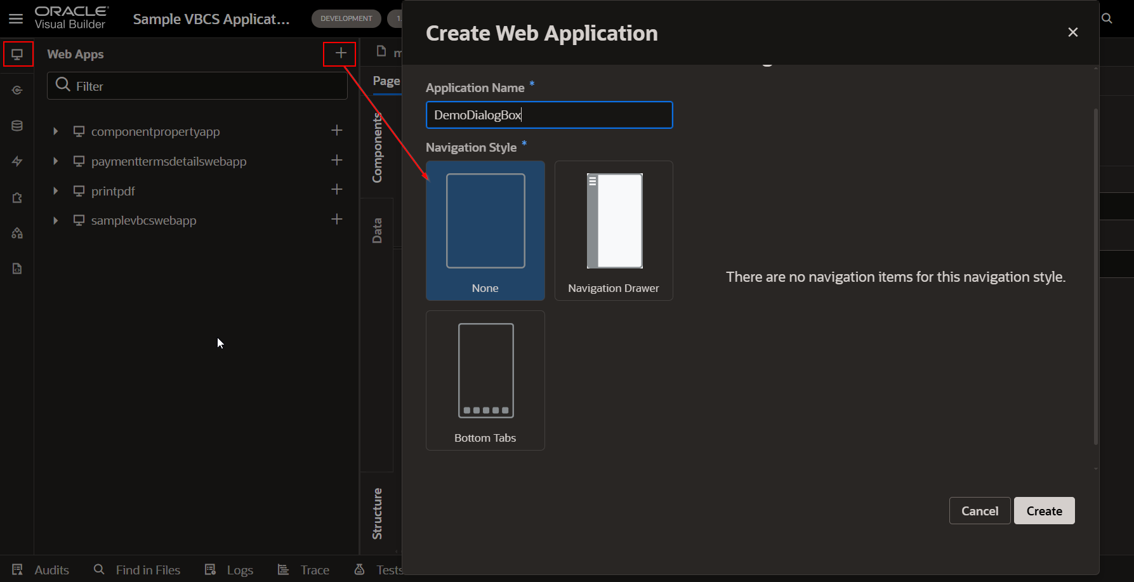1134x582 pixels.
Task: Choose the Navigation Drawer style
Action: pyautogui.click(x=614, y=230)
